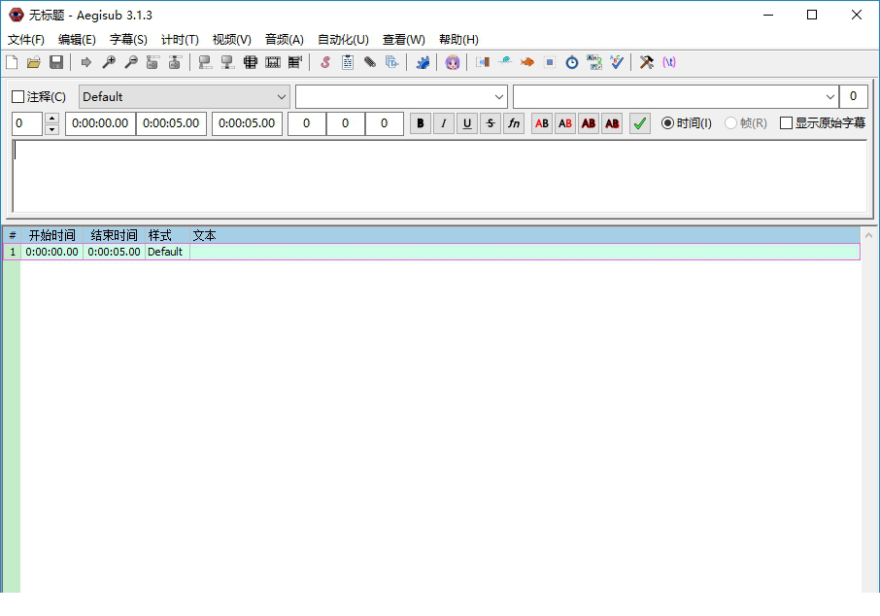This screenshot has height=616, width=880.
Task: Select subtitle row 1 in the grid
Action: (x=431, y=252)
